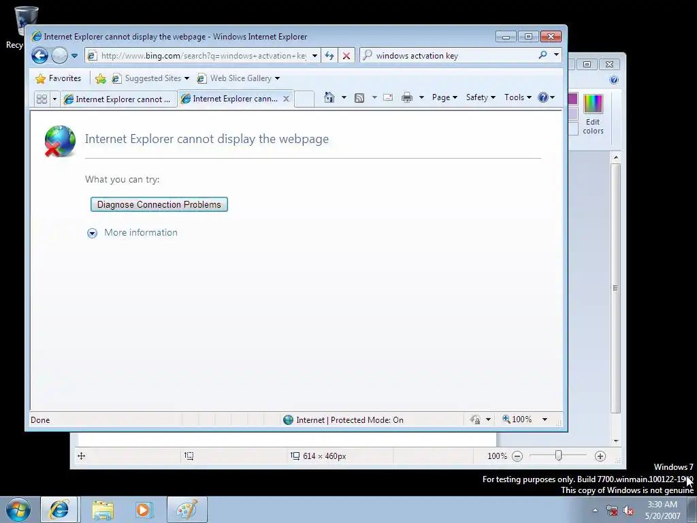
Task: Refresh the page with the Refresh icon
Action: 329,56
